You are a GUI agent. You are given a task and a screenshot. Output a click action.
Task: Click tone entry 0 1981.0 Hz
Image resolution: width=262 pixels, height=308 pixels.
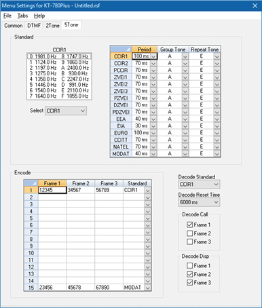tap(43, 56)
